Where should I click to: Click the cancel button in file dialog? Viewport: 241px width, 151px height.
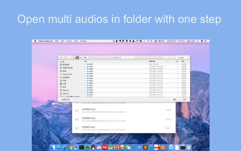(x=175, y=100)
